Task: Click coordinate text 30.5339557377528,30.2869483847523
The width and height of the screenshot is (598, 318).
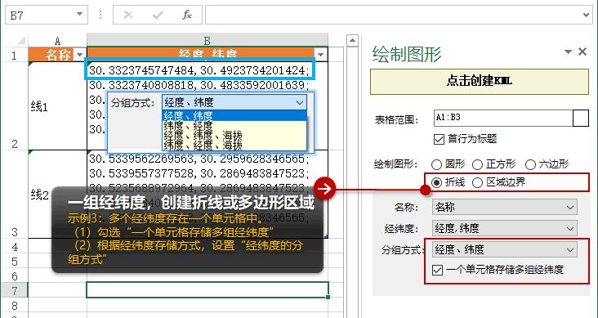Action: [199, 173]
